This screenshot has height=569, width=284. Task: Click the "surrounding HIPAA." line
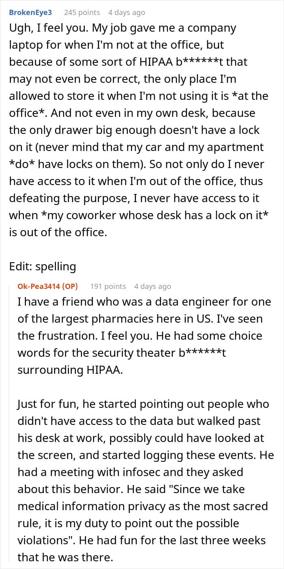tap(69, 370)
